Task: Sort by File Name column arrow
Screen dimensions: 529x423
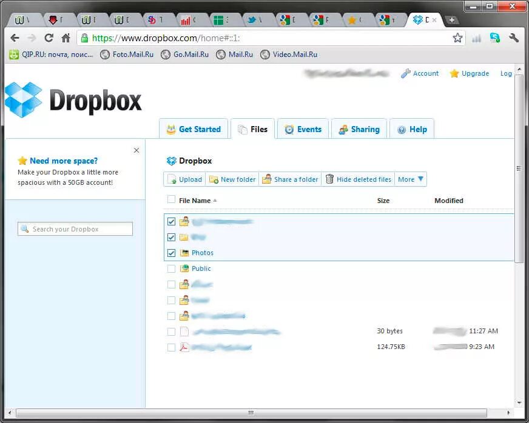Action: 215,201
